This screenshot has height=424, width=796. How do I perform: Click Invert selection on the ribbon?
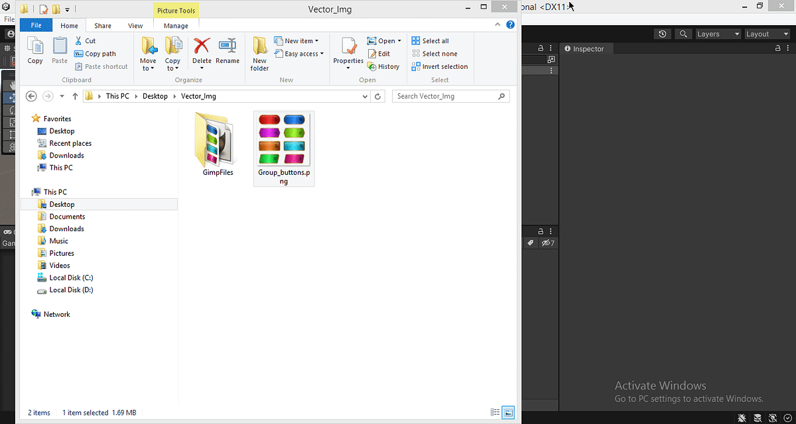point(440,66)
